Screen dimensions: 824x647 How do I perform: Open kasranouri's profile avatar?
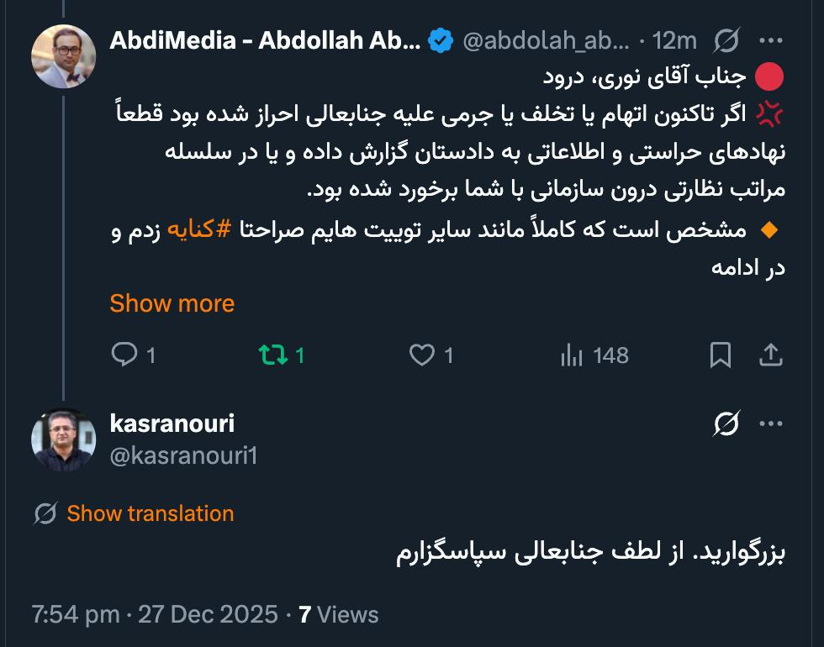[64, 439]
